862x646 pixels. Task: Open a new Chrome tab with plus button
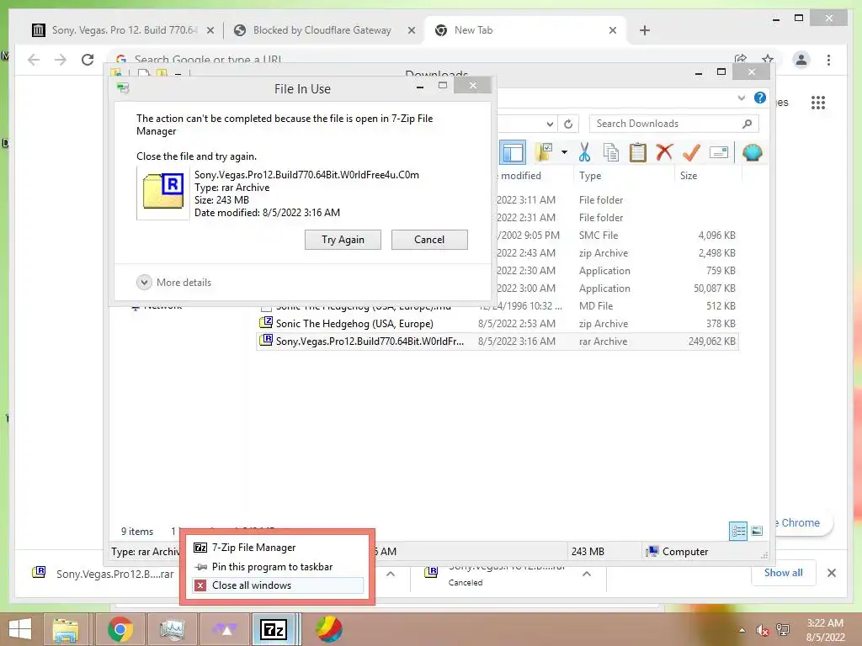tap(645, 30)
